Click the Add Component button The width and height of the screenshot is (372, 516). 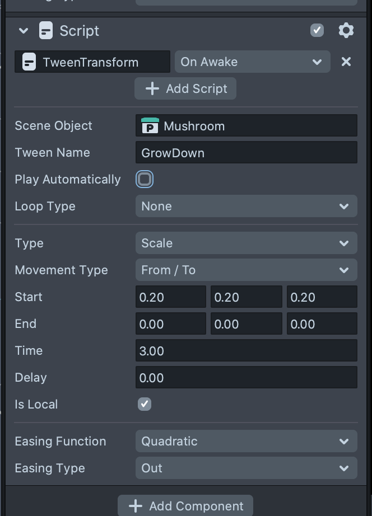[185, 506]
